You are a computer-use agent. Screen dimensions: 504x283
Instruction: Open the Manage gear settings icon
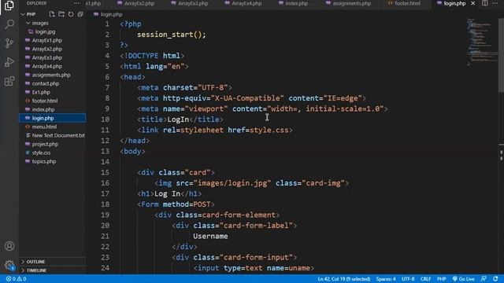(9, 265)
